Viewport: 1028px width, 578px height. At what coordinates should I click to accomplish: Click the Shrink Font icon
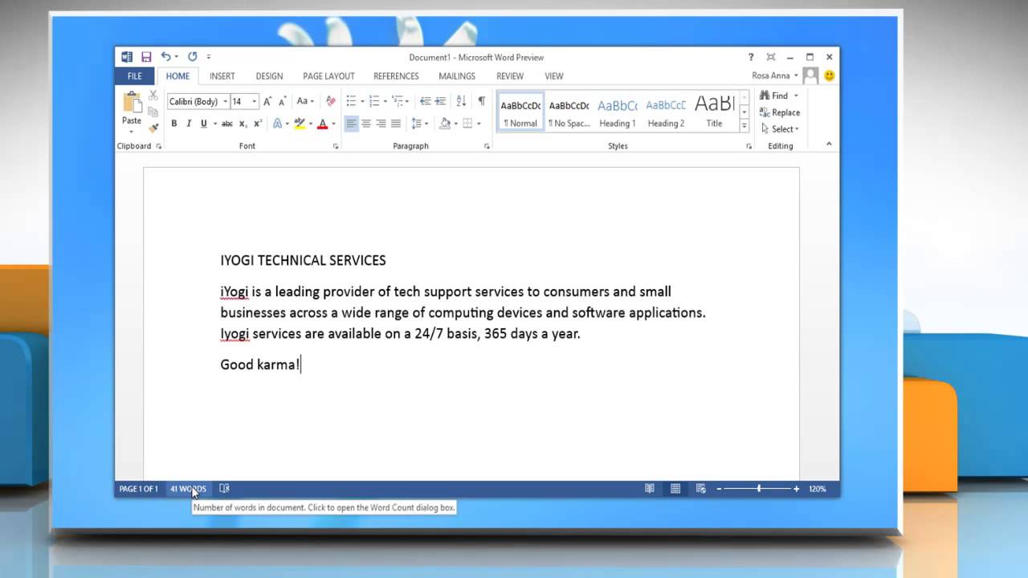point(282,102)
